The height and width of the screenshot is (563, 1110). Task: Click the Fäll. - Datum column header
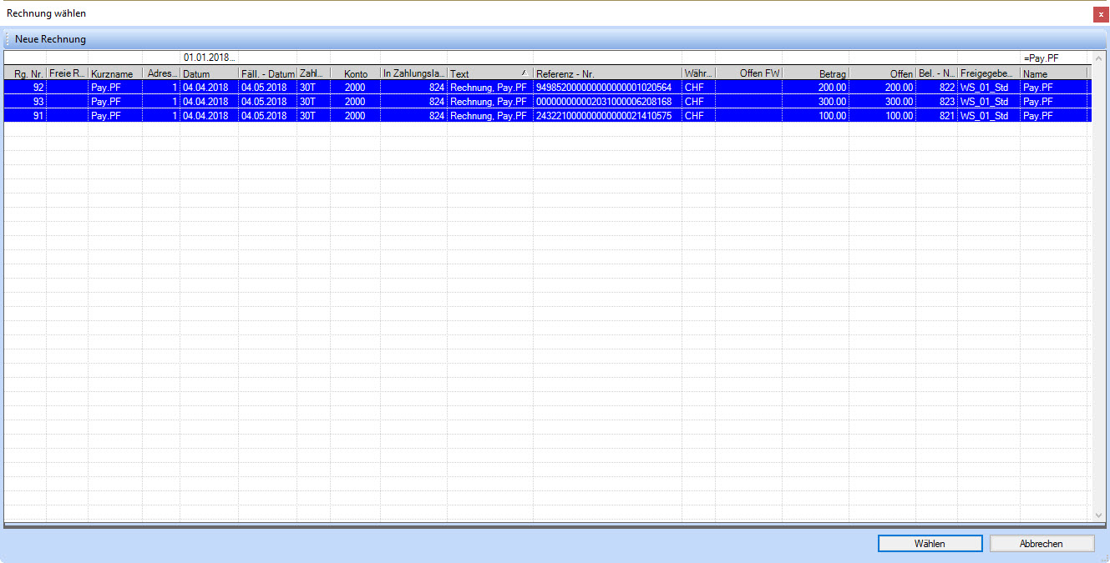[267, 73]
